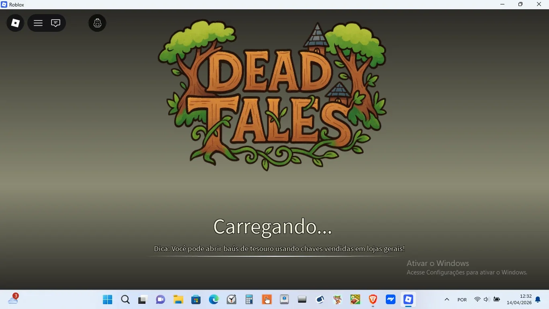Launch Microsoft Store from taskbar
549x309 pixels.
tap(196, 300)
